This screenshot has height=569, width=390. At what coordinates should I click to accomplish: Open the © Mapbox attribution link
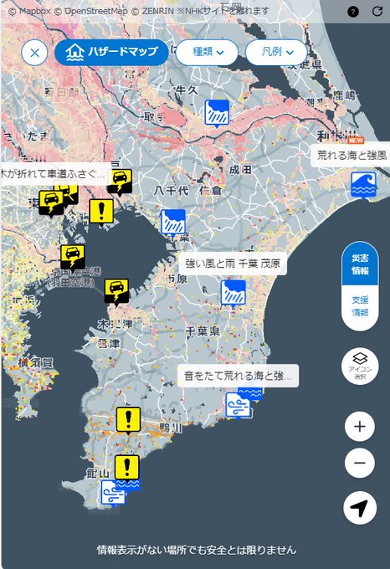pyautogui.click(x=30, y=11)
